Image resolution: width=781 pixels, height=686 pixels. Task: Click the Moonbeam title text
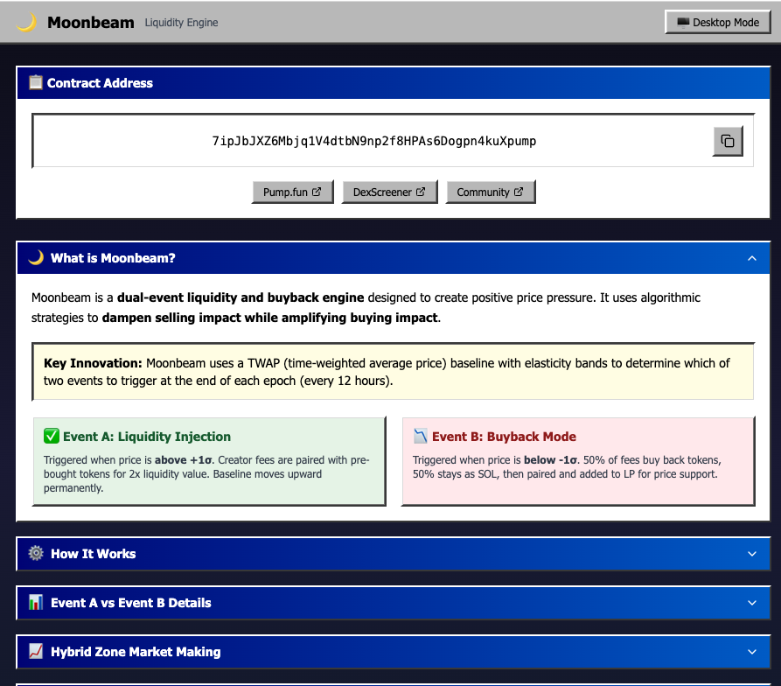pyautogui.click(x=91, y=23)
